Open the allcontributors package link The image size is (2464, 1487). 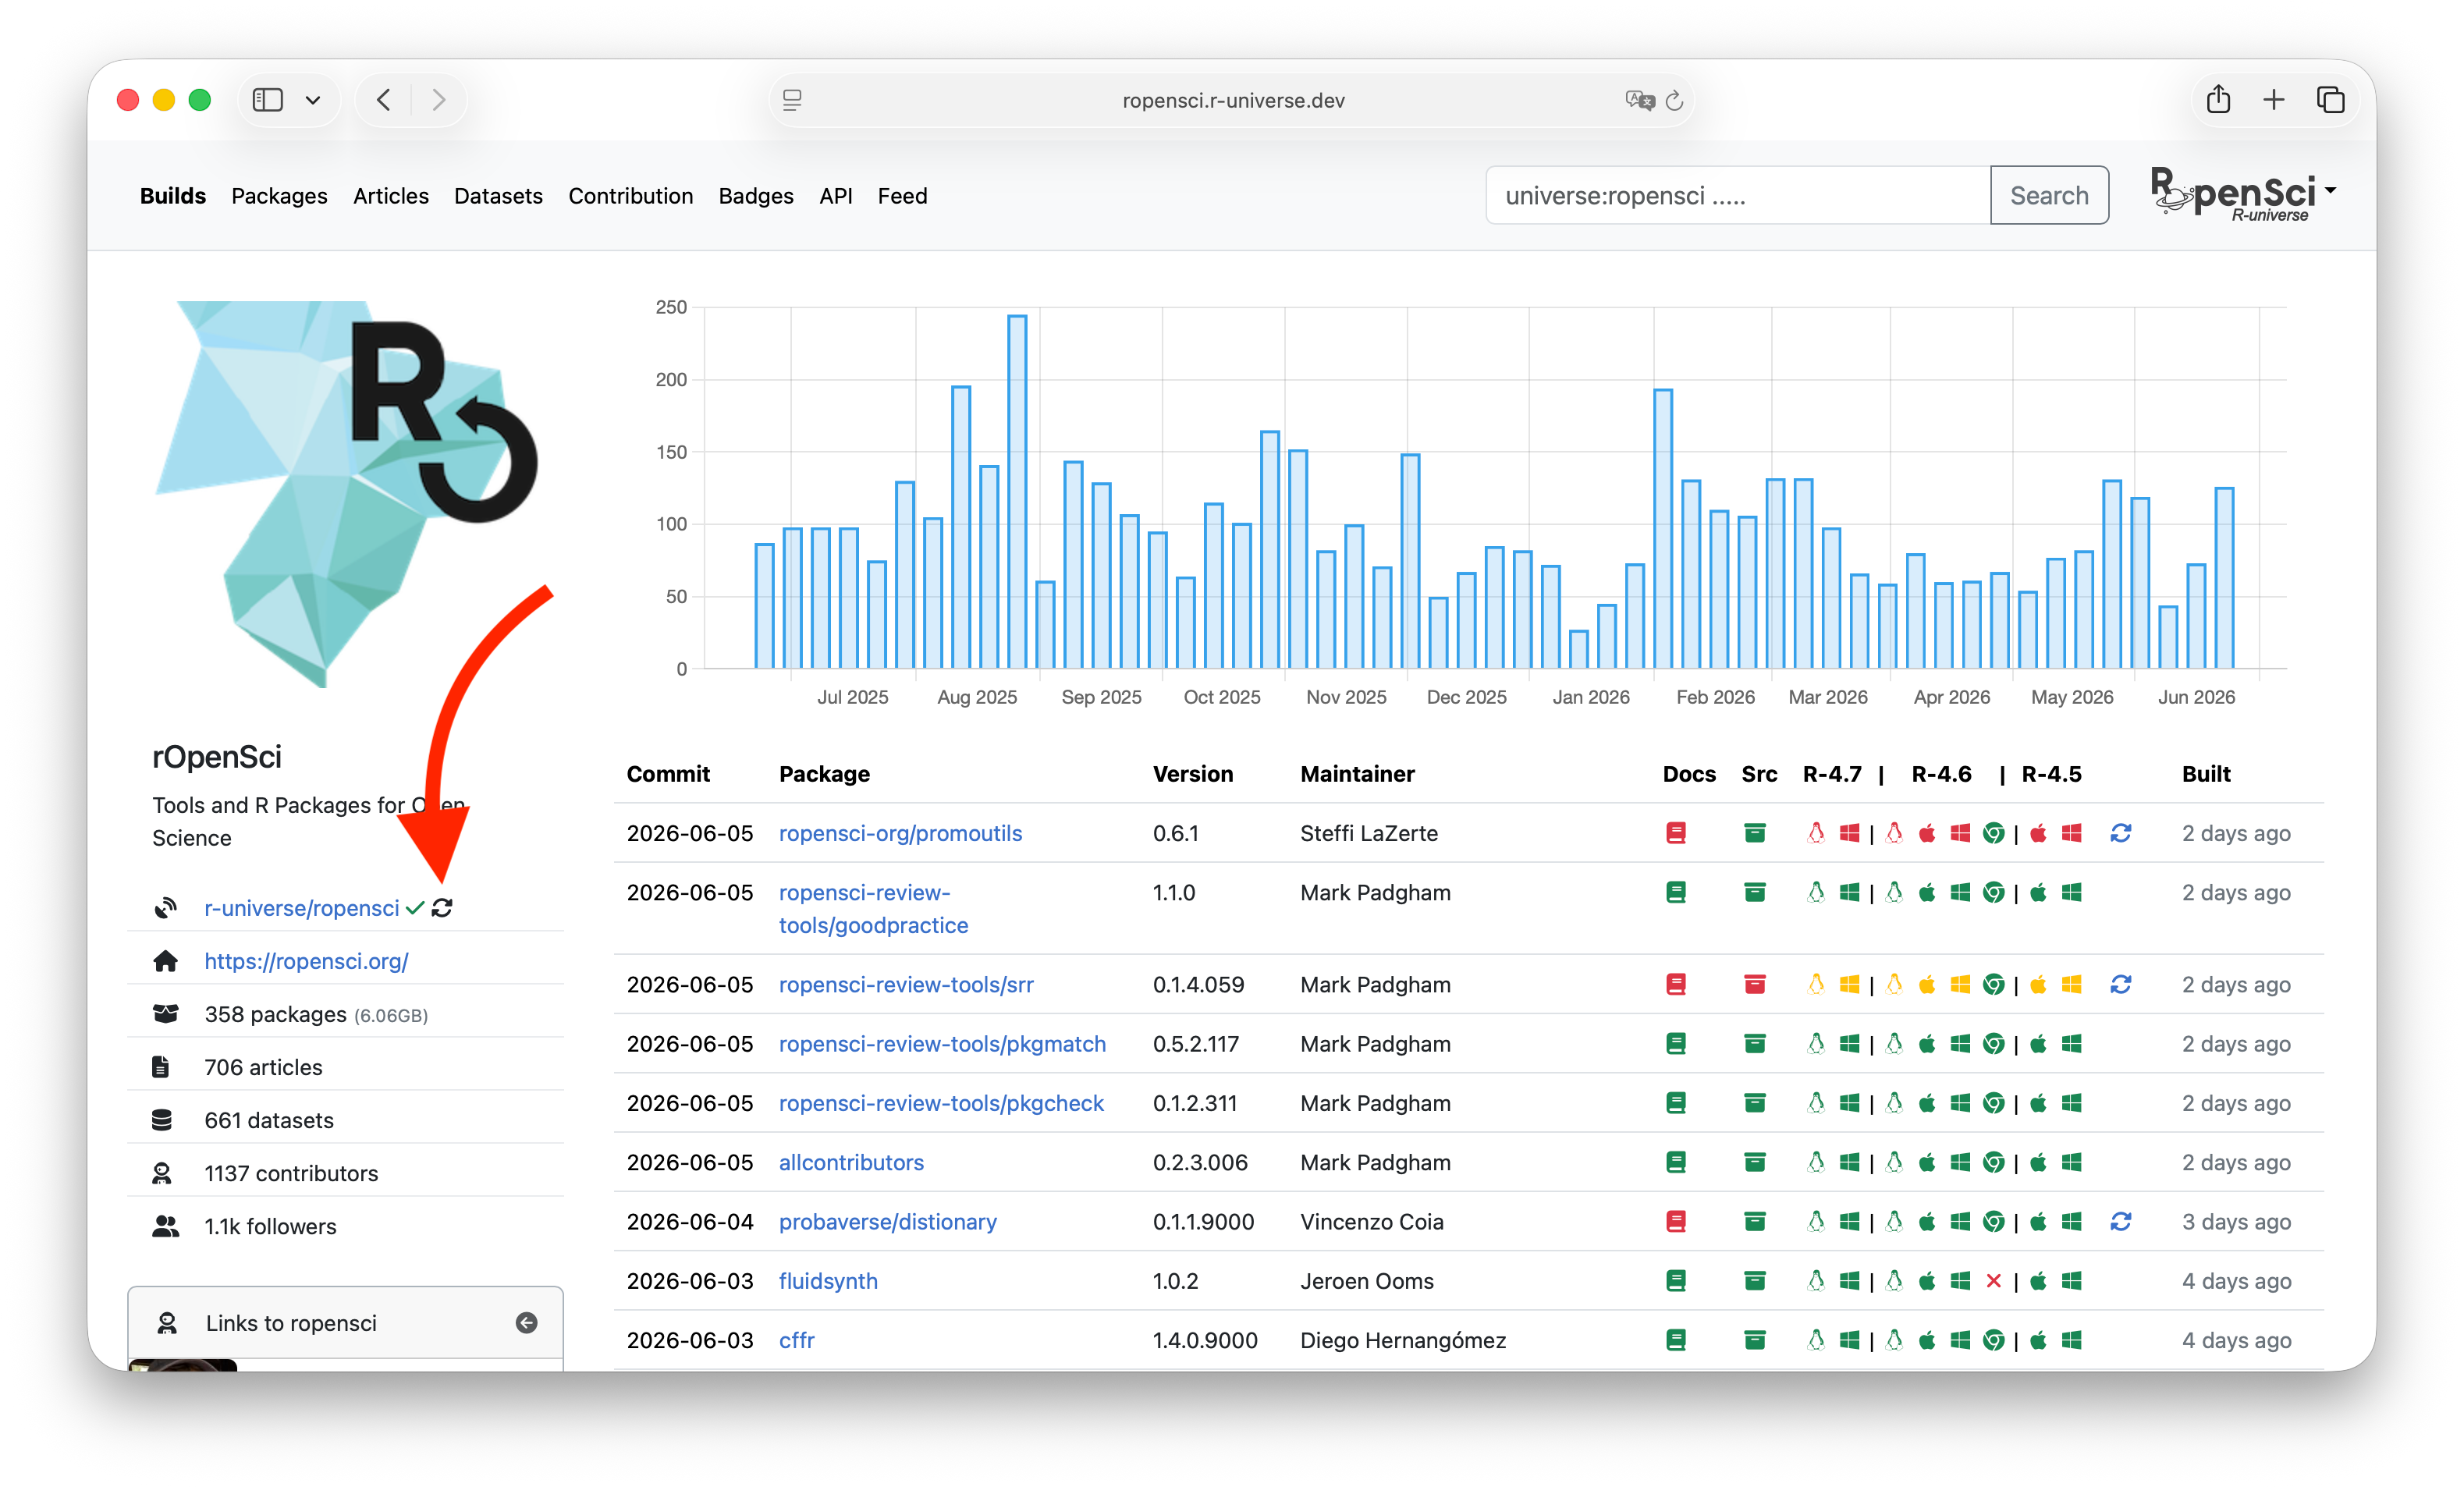click(851, 1162)
